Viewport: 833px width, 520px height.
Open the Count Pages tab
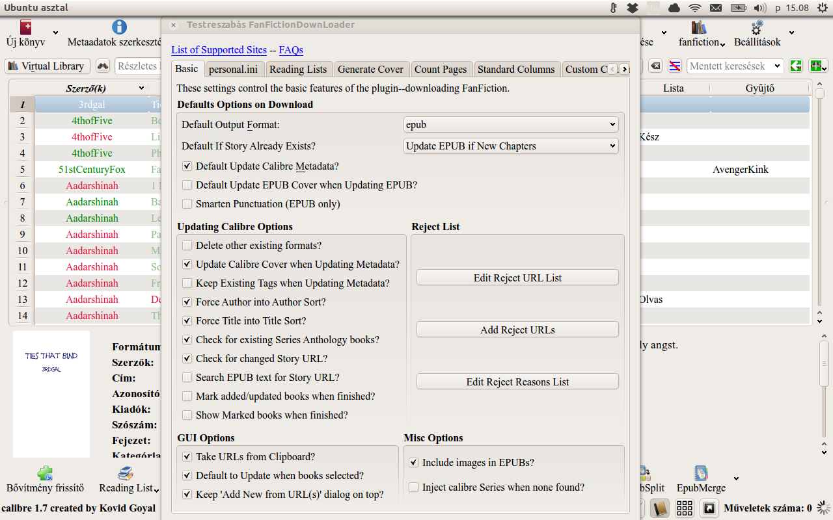click(441, 69)
